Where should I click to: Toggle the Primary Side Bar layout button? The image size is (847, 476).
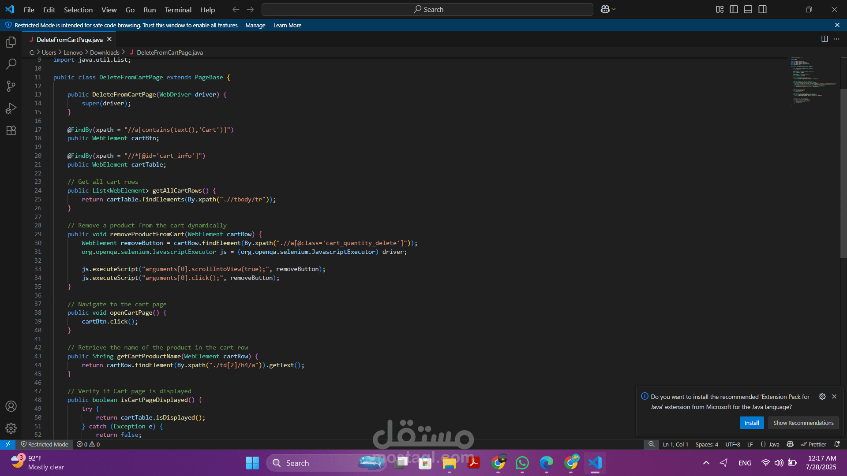734,9
